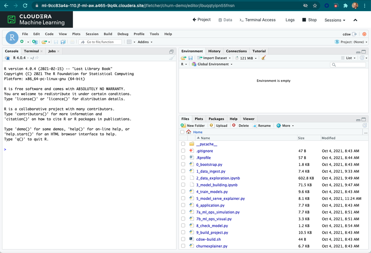Open the Tools menu
Image resolution: width=371 pixels, height=253 pixels.
coord(154,34)
